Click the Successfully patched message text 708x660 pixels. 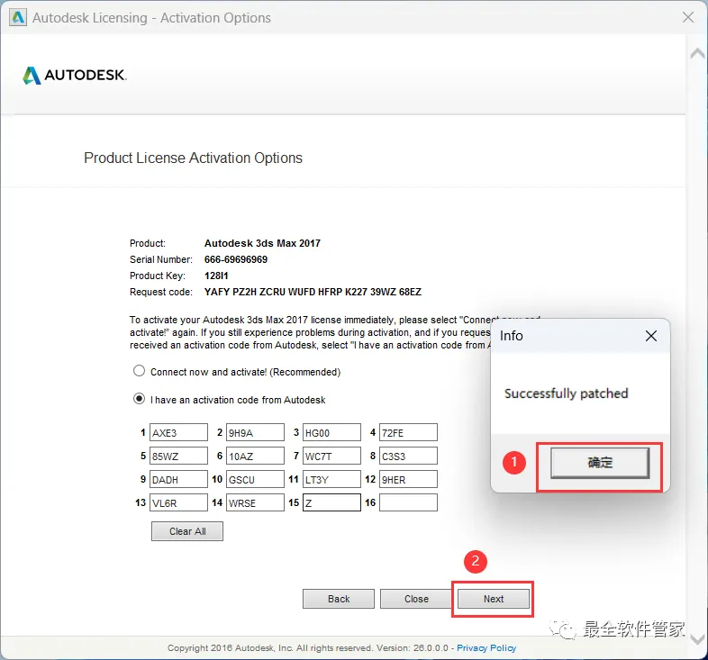[567, 393]
